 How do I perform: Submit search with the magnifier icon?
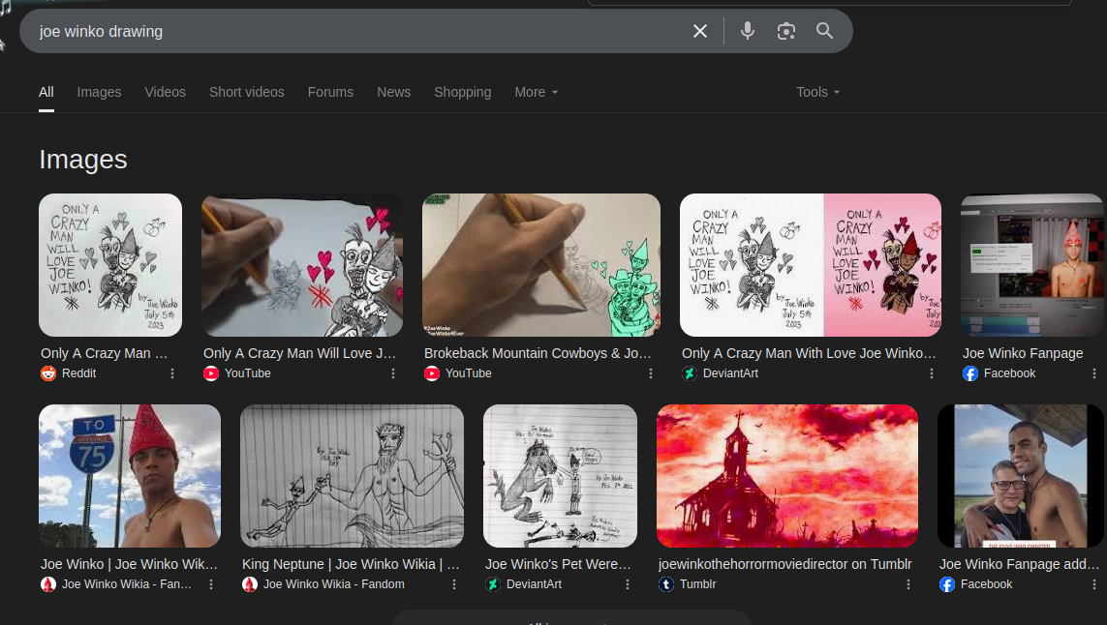(824, 31)
